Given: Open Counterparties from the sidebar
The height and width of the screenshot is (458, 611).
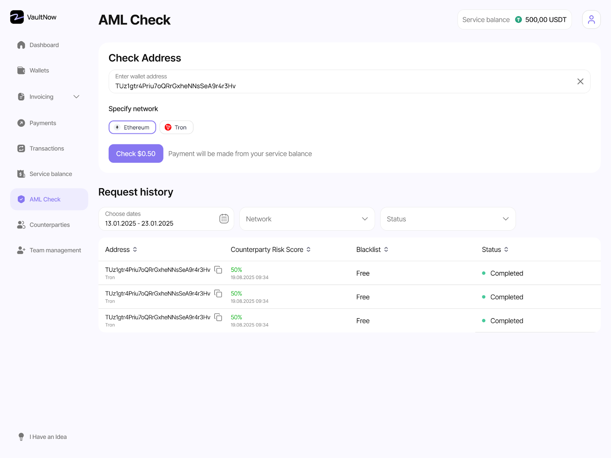Looking at the screenshot, I should [49, 225].
